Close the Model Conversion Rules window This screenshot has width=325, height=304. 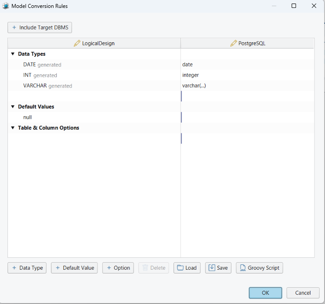click(x=314, y=6)
